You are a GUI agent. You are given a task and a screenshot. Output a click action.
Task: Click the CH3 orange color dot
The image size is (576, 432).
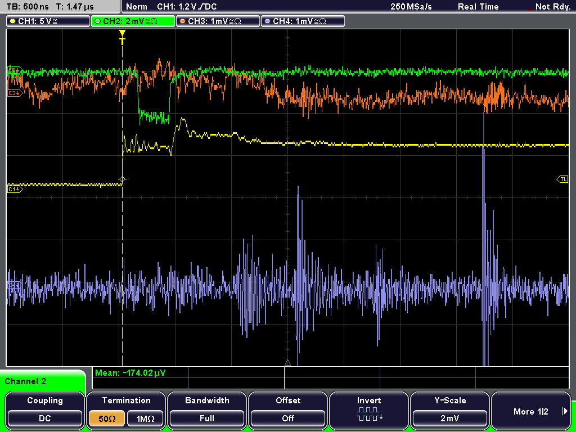point(183,21)
